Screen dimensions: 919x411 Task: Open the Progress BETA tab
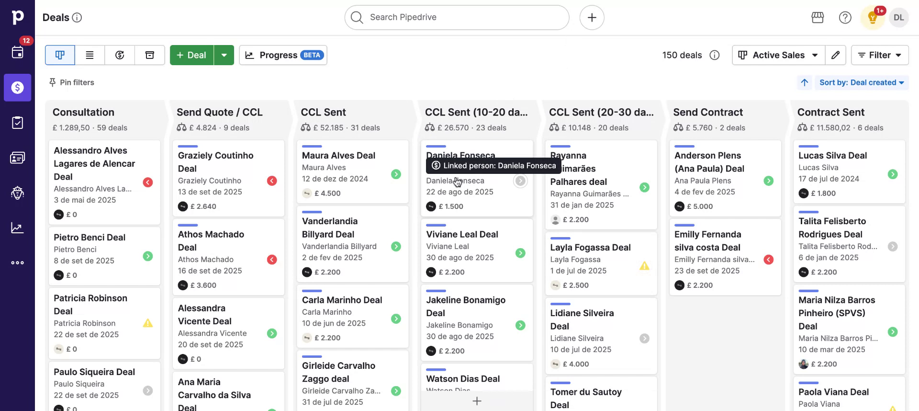tap(283, 55)
